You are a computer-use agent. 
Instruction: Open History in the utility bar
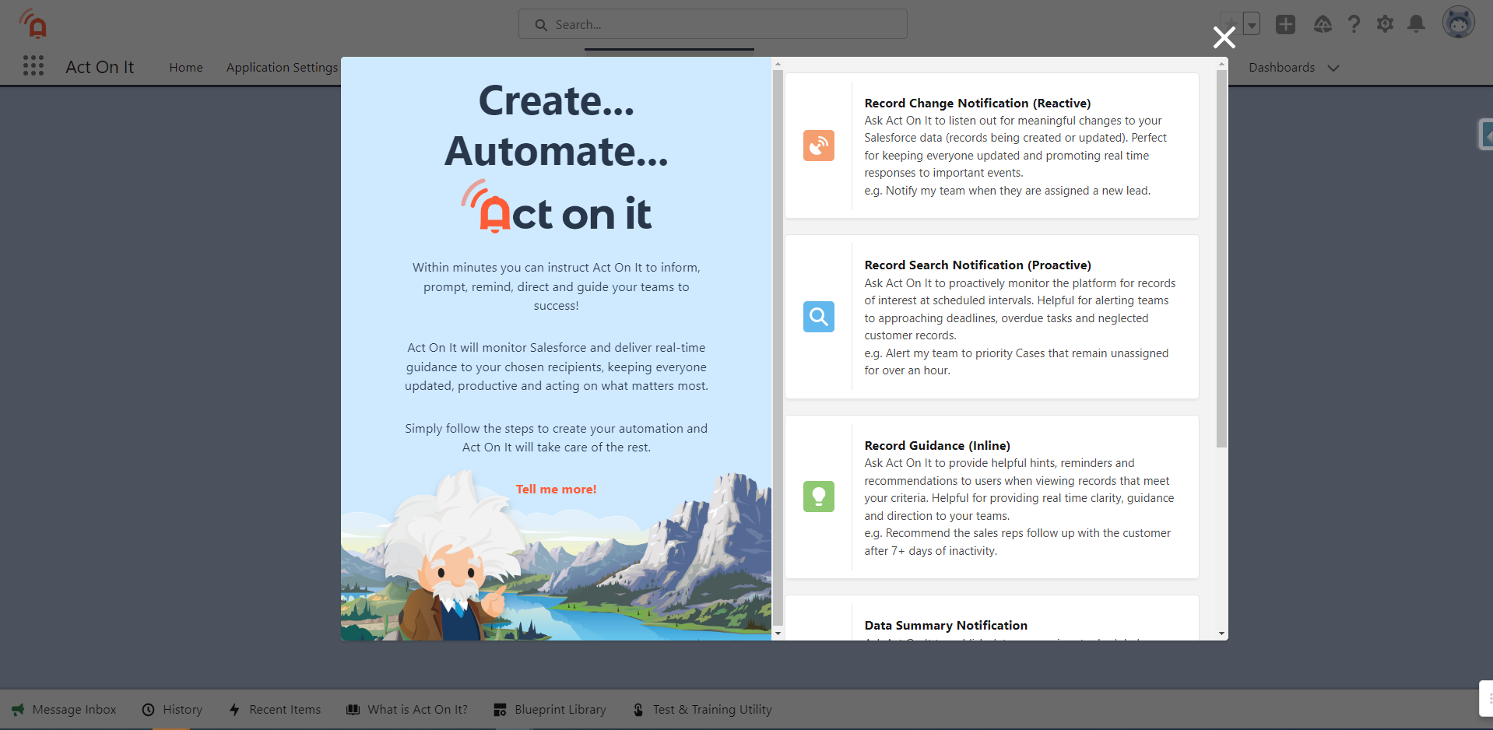tap(172, 710)
